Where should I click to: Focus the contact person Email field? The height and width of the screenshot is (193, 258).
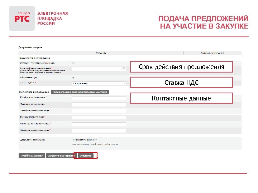coord(99,98)
